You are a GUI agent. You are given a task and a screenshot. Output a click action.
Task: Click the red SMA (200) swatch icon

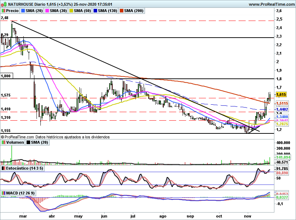pos(122,11)
